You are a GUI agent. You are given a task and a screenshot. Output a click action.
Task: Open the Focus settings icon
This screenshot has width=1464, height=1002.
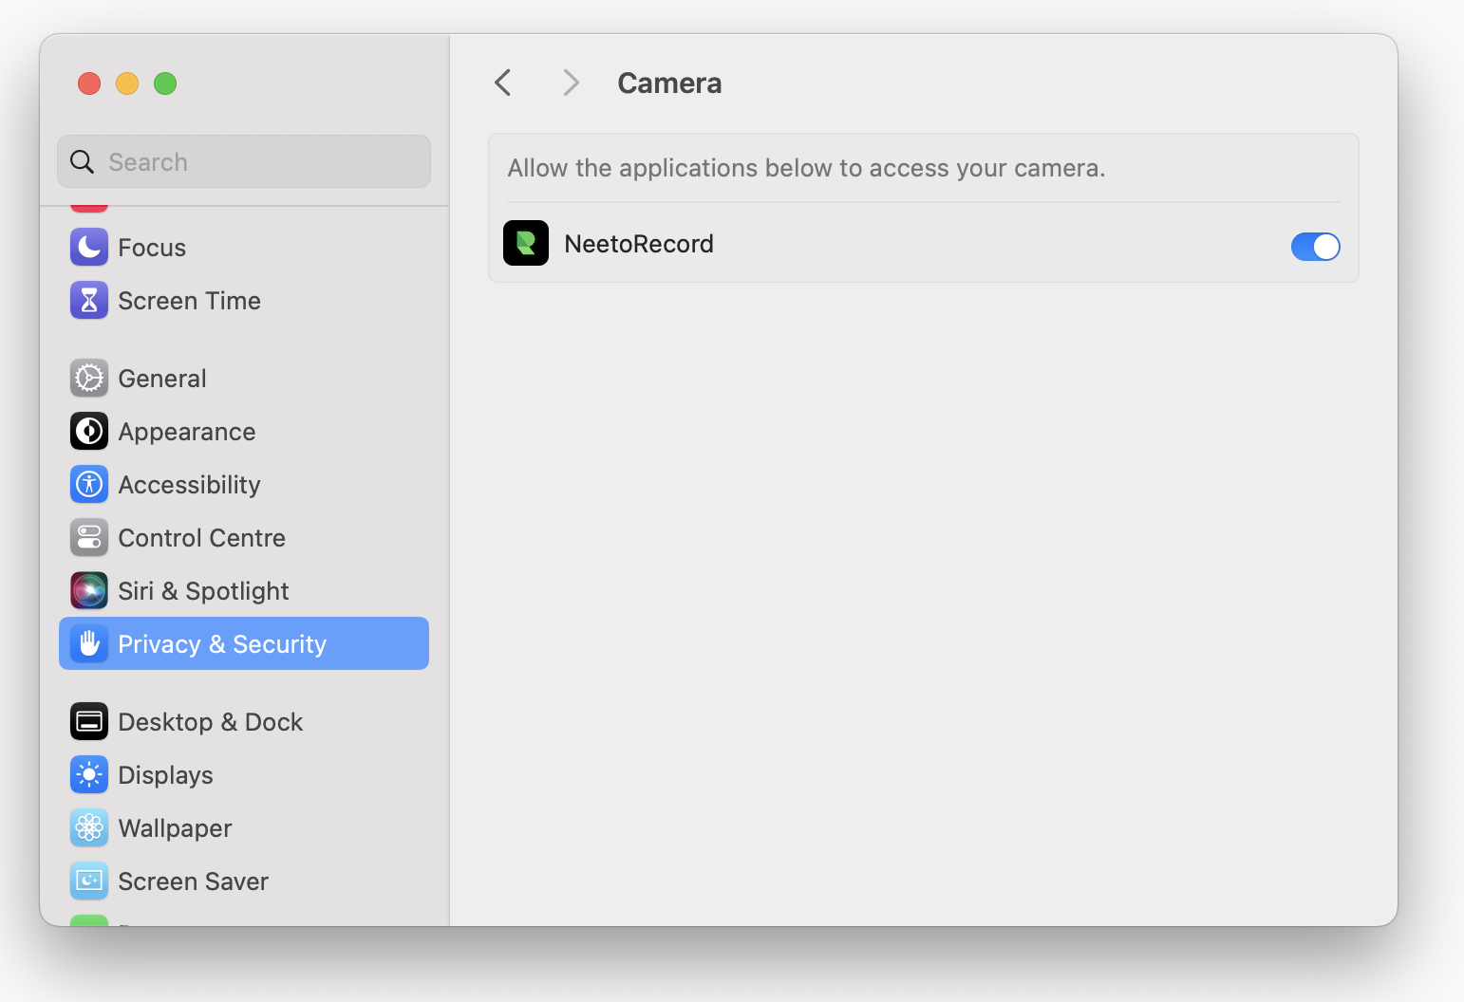point(88,247)
